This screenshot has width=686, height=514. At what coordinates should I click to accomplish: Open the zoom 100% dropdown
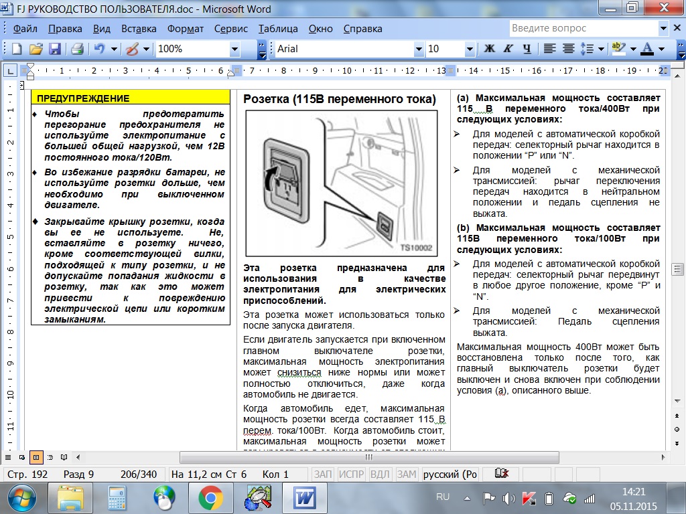point(234,49)
